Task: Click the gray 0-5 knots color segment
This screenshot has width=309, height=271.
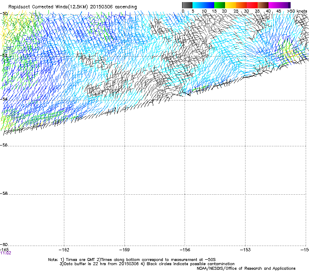Action: pyautogui.click(x=187, y=5)
